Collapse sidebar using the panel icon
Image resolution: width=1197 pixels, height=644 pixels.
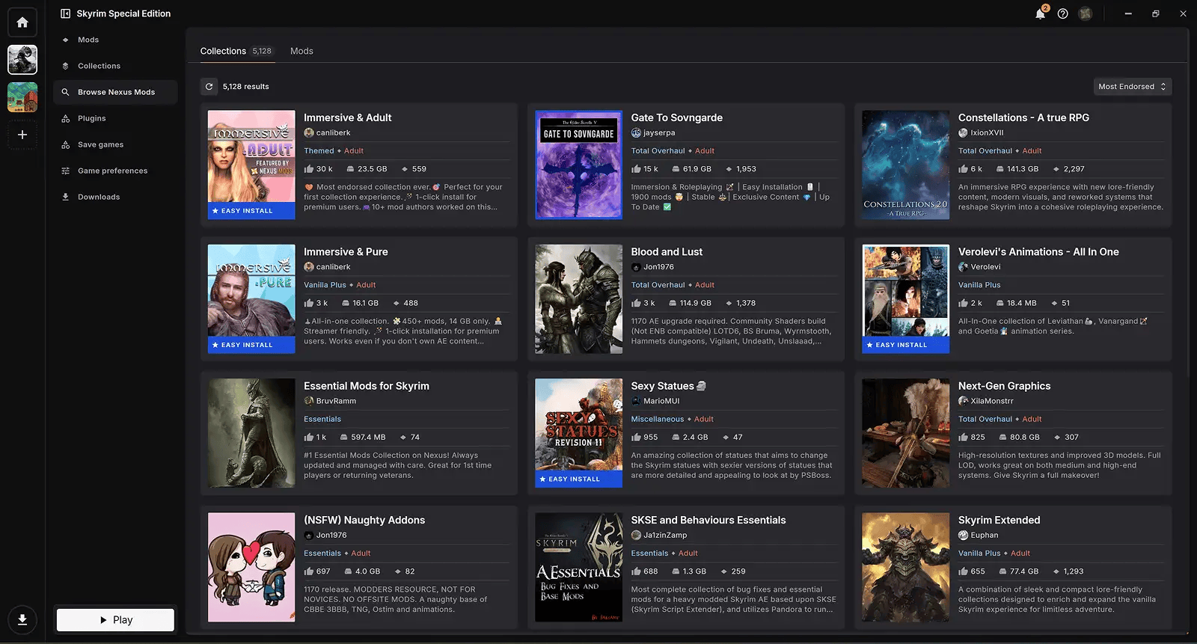click(x=65, y=13)
